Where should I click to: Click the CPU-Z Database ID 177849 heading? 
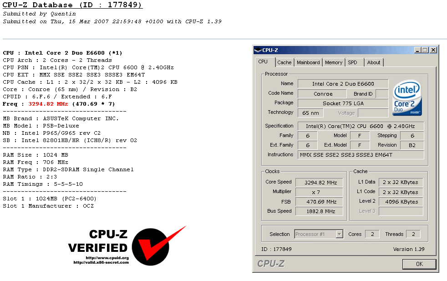tap(72, 5)
